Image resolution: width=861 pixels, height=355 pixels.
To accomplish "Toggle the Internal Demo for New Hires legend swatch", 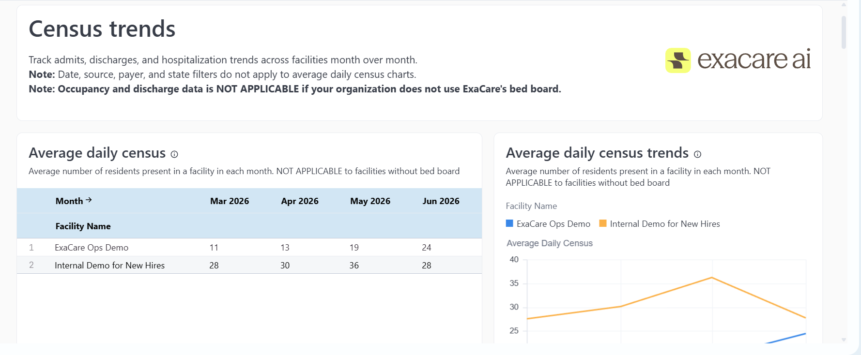I will point(603,223).
